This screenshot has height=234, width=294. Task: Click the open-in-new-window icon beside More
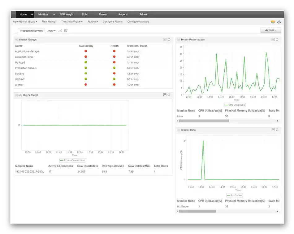point(66,30)
